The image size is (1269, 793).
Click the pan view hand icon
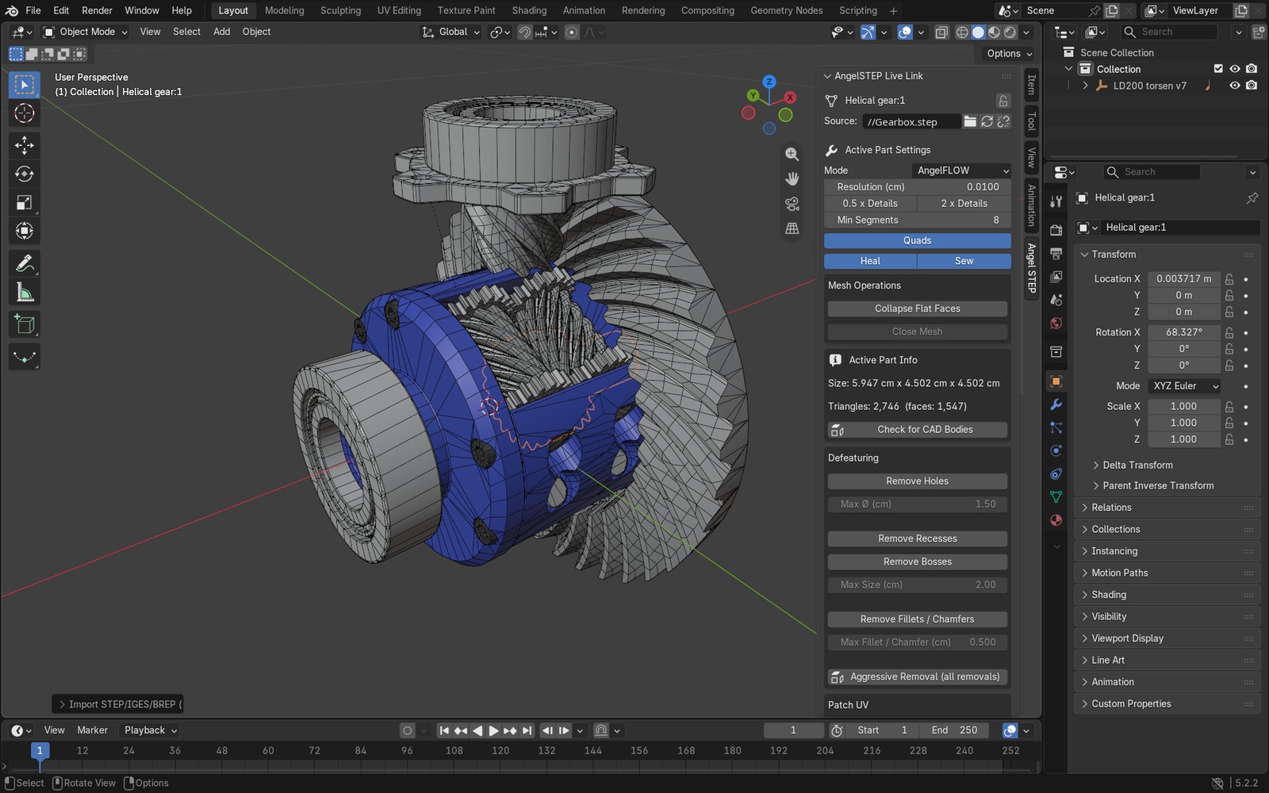pos(792,178)
